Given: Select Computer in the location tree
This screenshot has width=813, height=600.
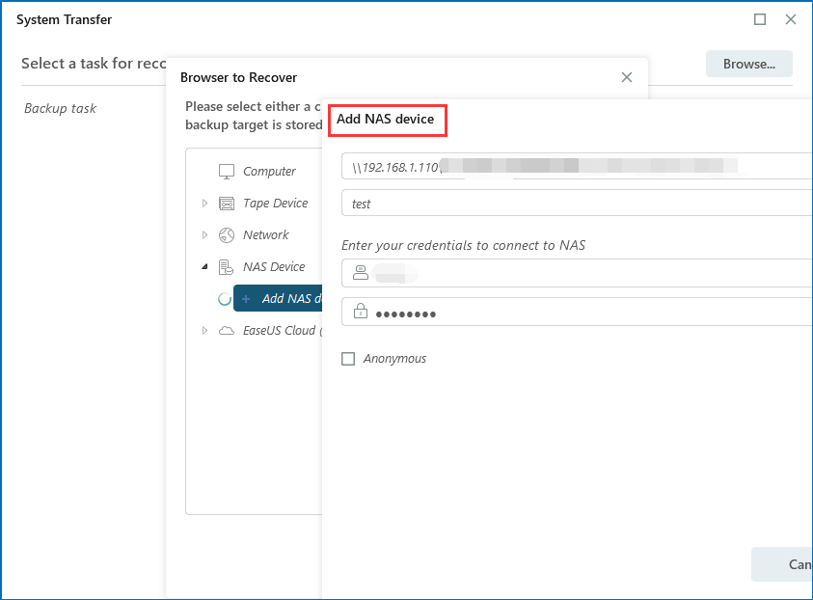Looking at the screenshot, I should (x=269, y=172).
